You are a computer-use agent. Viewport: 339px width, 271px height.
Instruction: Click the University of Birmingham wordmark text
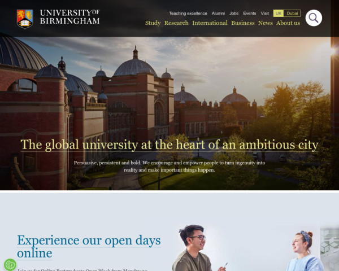coord(69,17)
